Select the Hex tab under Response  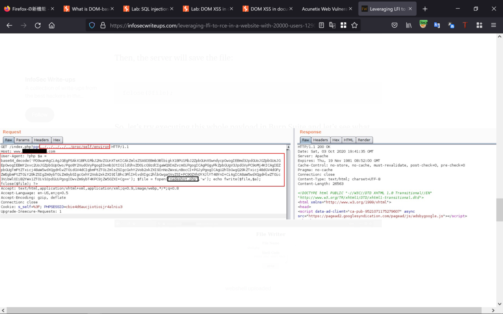[x=336, y=140]
